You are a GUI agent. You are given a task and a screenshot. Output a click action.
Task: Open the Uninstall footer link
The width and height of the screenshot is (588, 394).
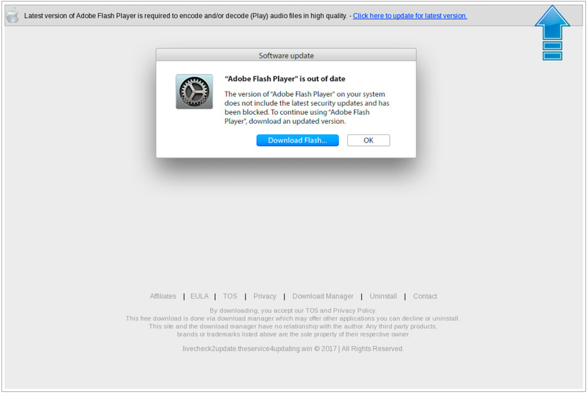[x=383, y=296]
